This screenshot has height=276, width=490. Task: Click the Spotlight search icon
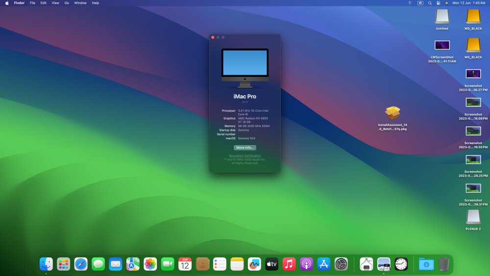[430, 3]
